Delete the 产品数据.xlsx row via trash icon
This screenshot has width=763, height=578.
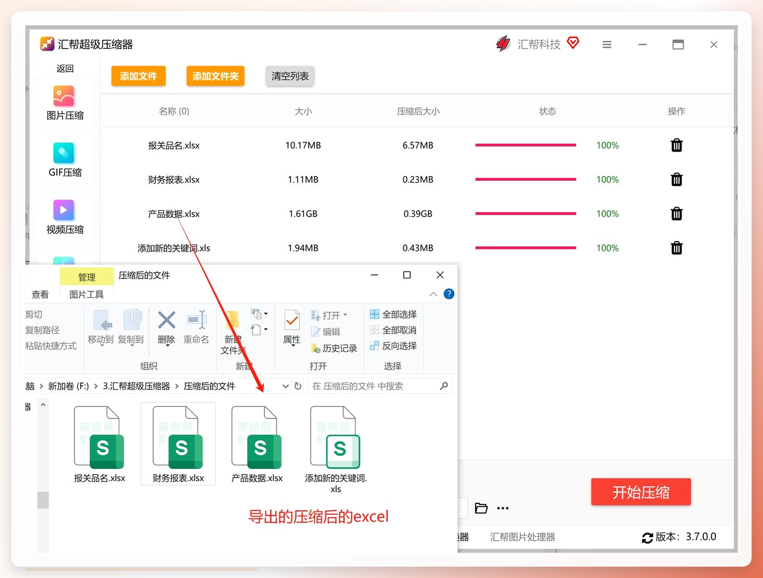676,214
